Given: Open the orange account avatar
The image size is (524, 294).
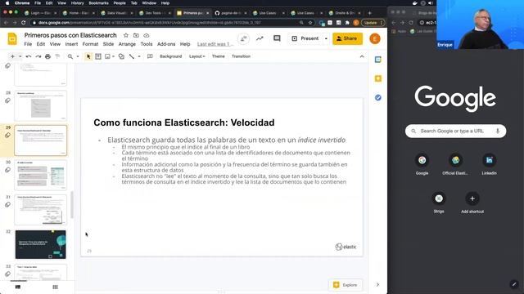Looking at the screenshot, I should tap(375, 38).
